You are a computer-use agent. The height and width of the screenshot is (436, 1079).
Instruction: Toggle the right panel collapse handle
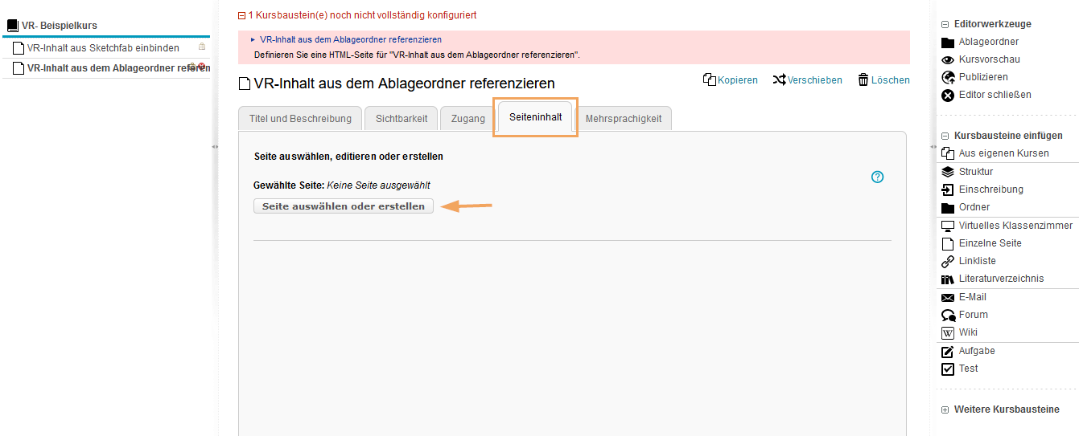pos(933,147)
